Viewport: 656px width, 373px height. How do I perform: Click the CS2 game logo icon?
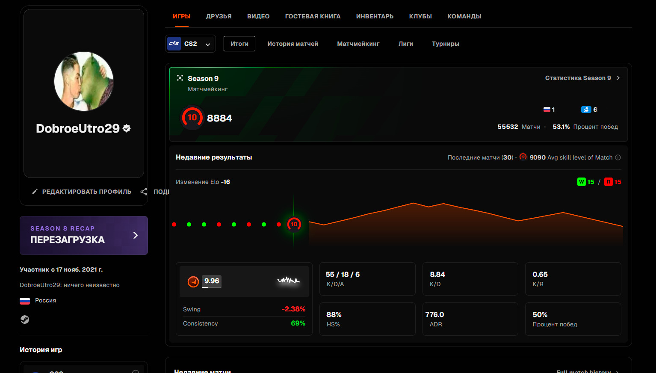coord(174,44)
